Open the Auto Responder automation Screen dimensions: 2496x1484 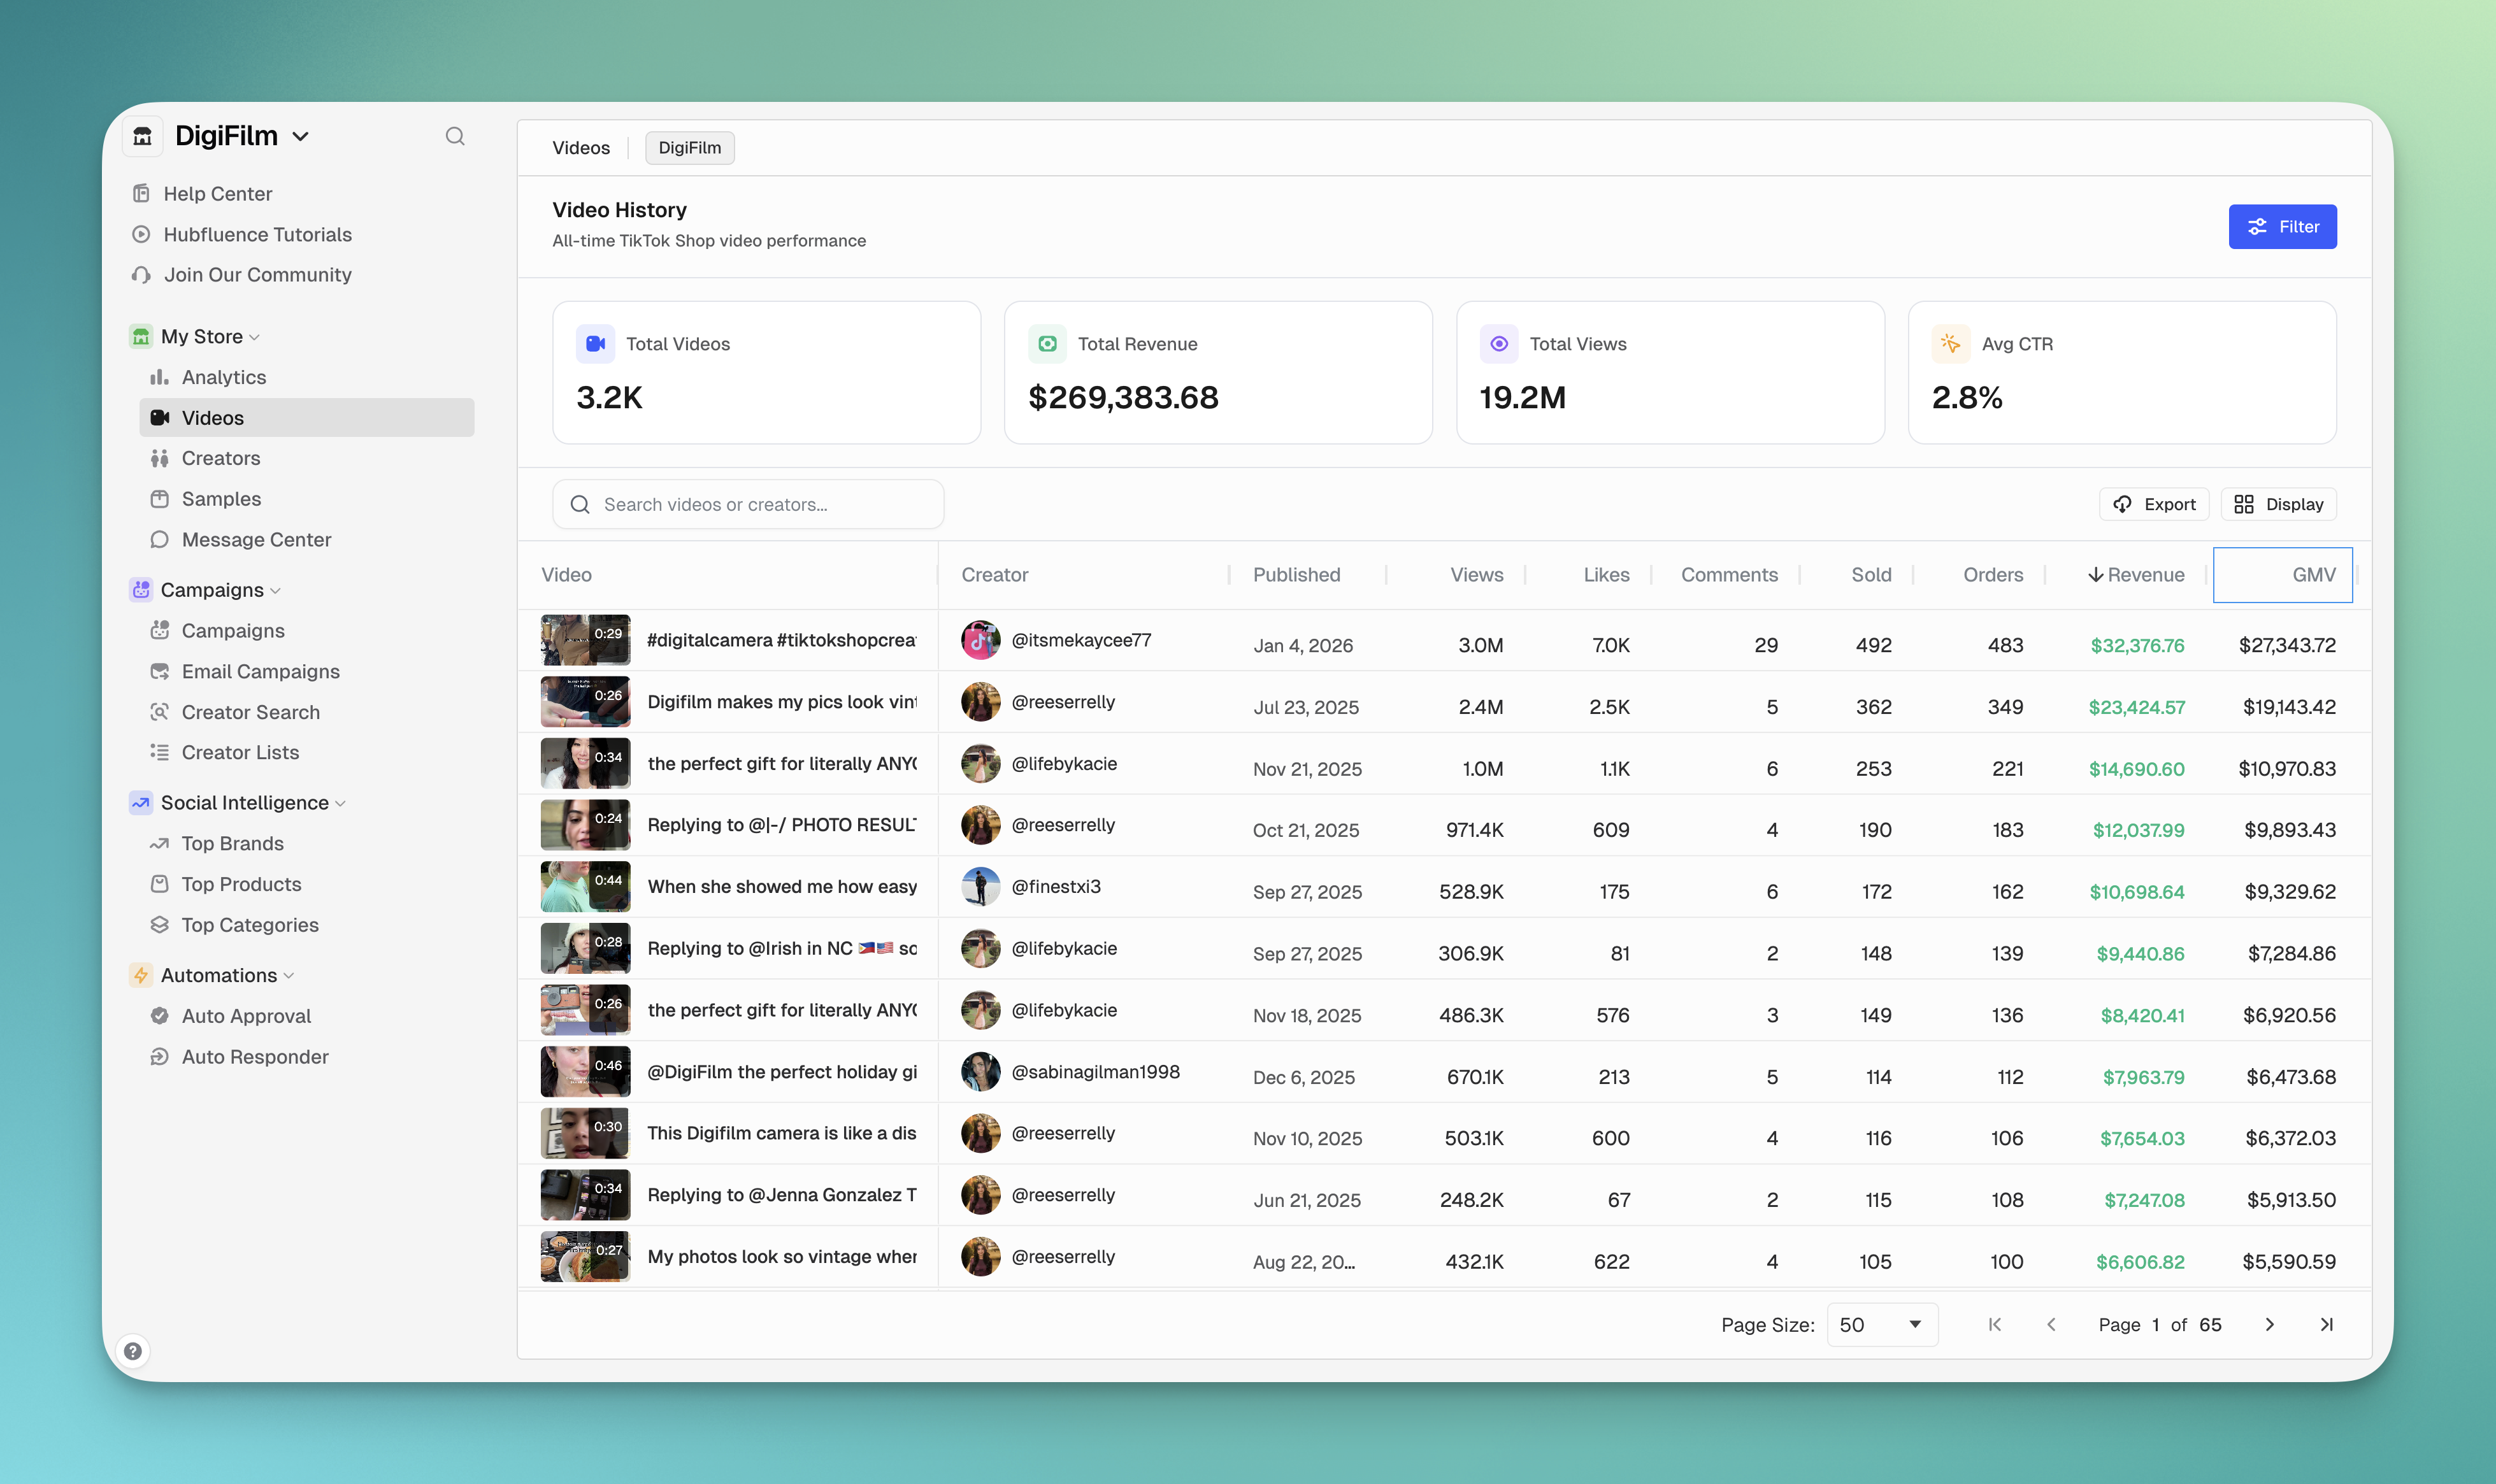[x=254, y=1056]
